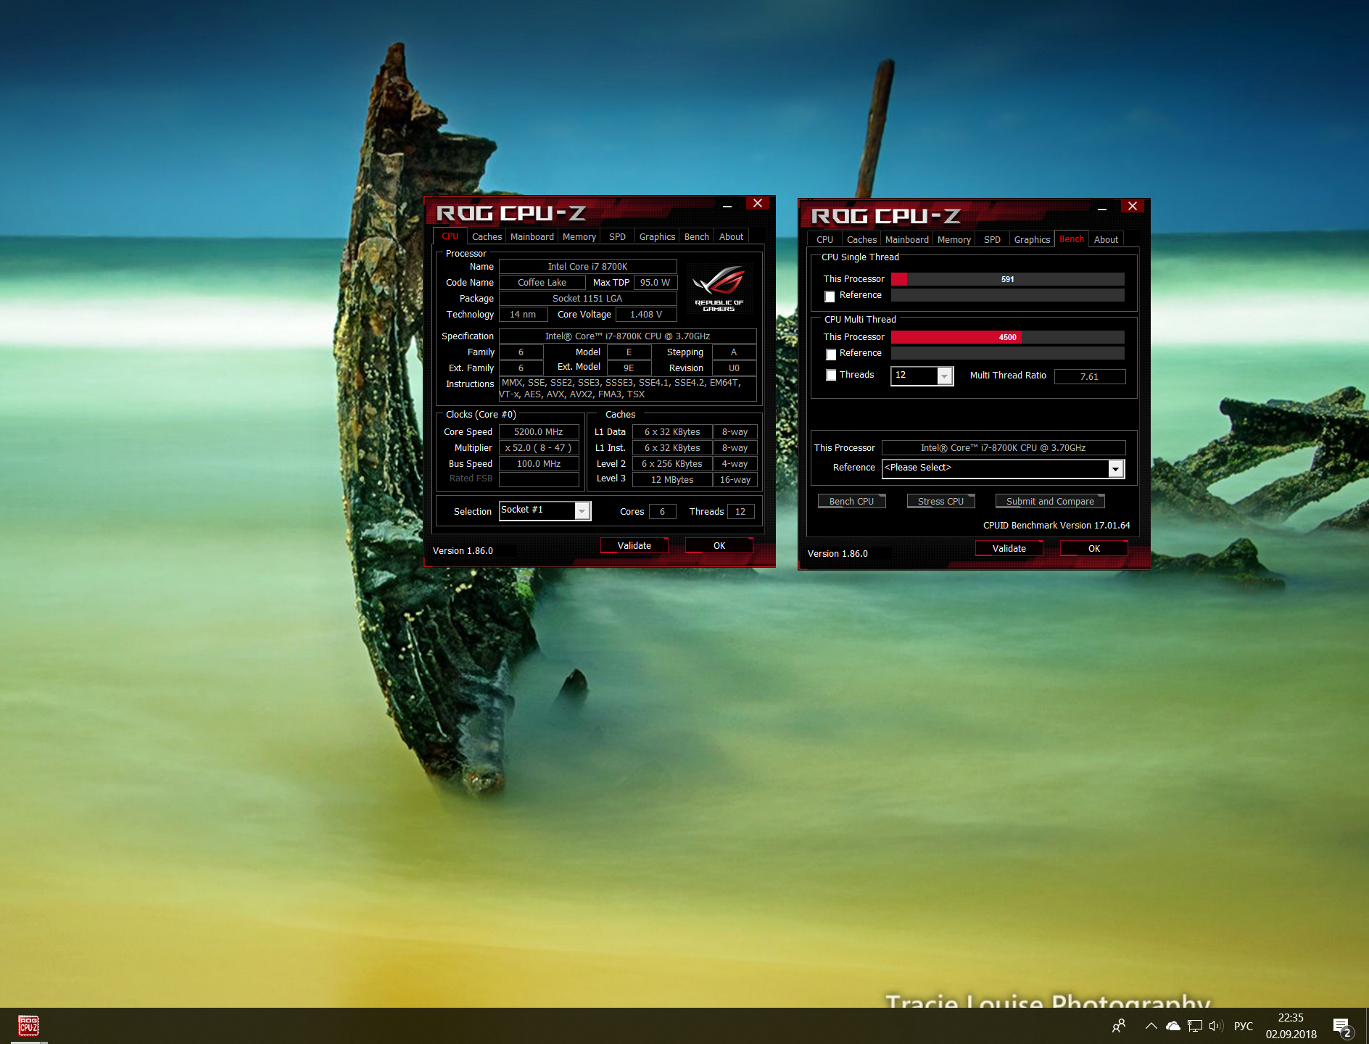Show hidden tray icons chevron
Image resolution: width=1369 pixels, height=1044 pixels.
[x=1151, y=1026]
